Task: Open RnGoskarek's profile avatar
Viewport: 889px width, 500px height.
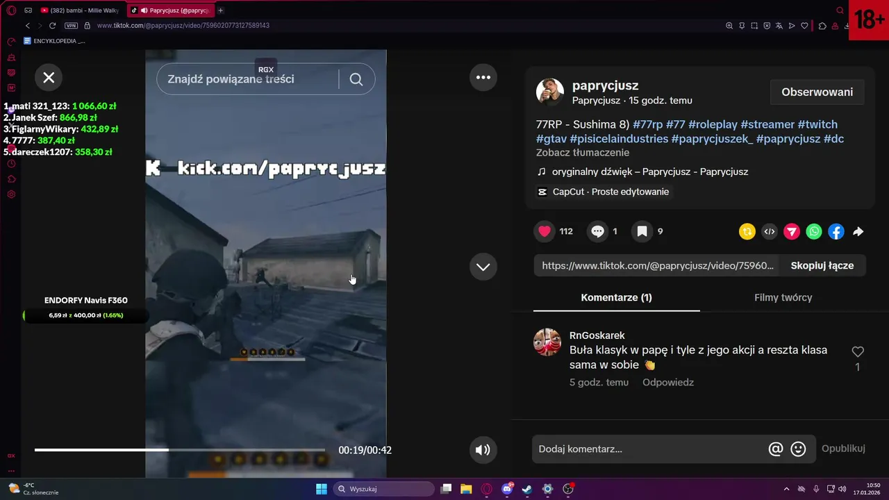Action: pyautogui.click(x=547, y=342)
